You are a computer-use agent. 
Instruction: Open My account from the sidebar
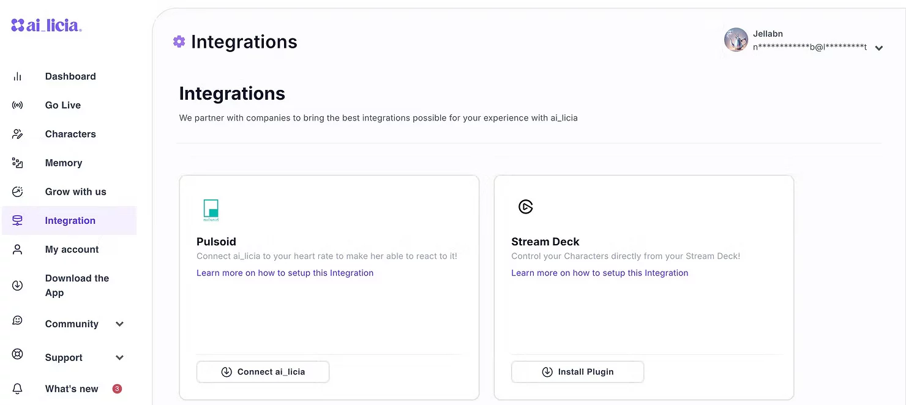[72, 249]
